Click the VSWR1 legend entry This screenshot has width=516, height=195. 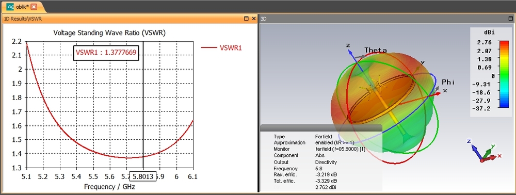tap(221, 47)
